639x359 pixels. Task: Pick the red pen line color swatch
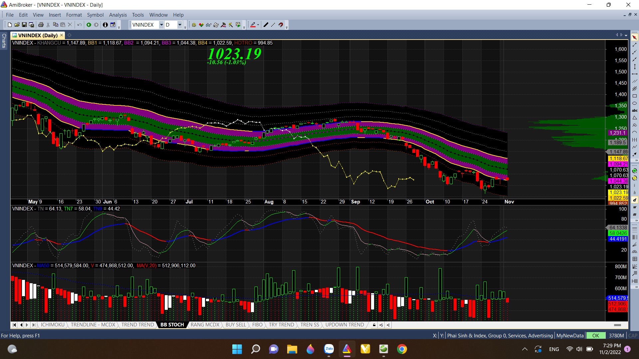point(253,25)
